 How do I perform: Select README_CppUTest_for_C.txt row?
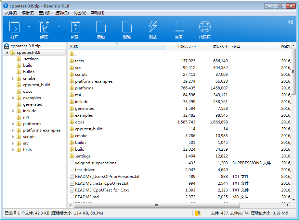179,190
